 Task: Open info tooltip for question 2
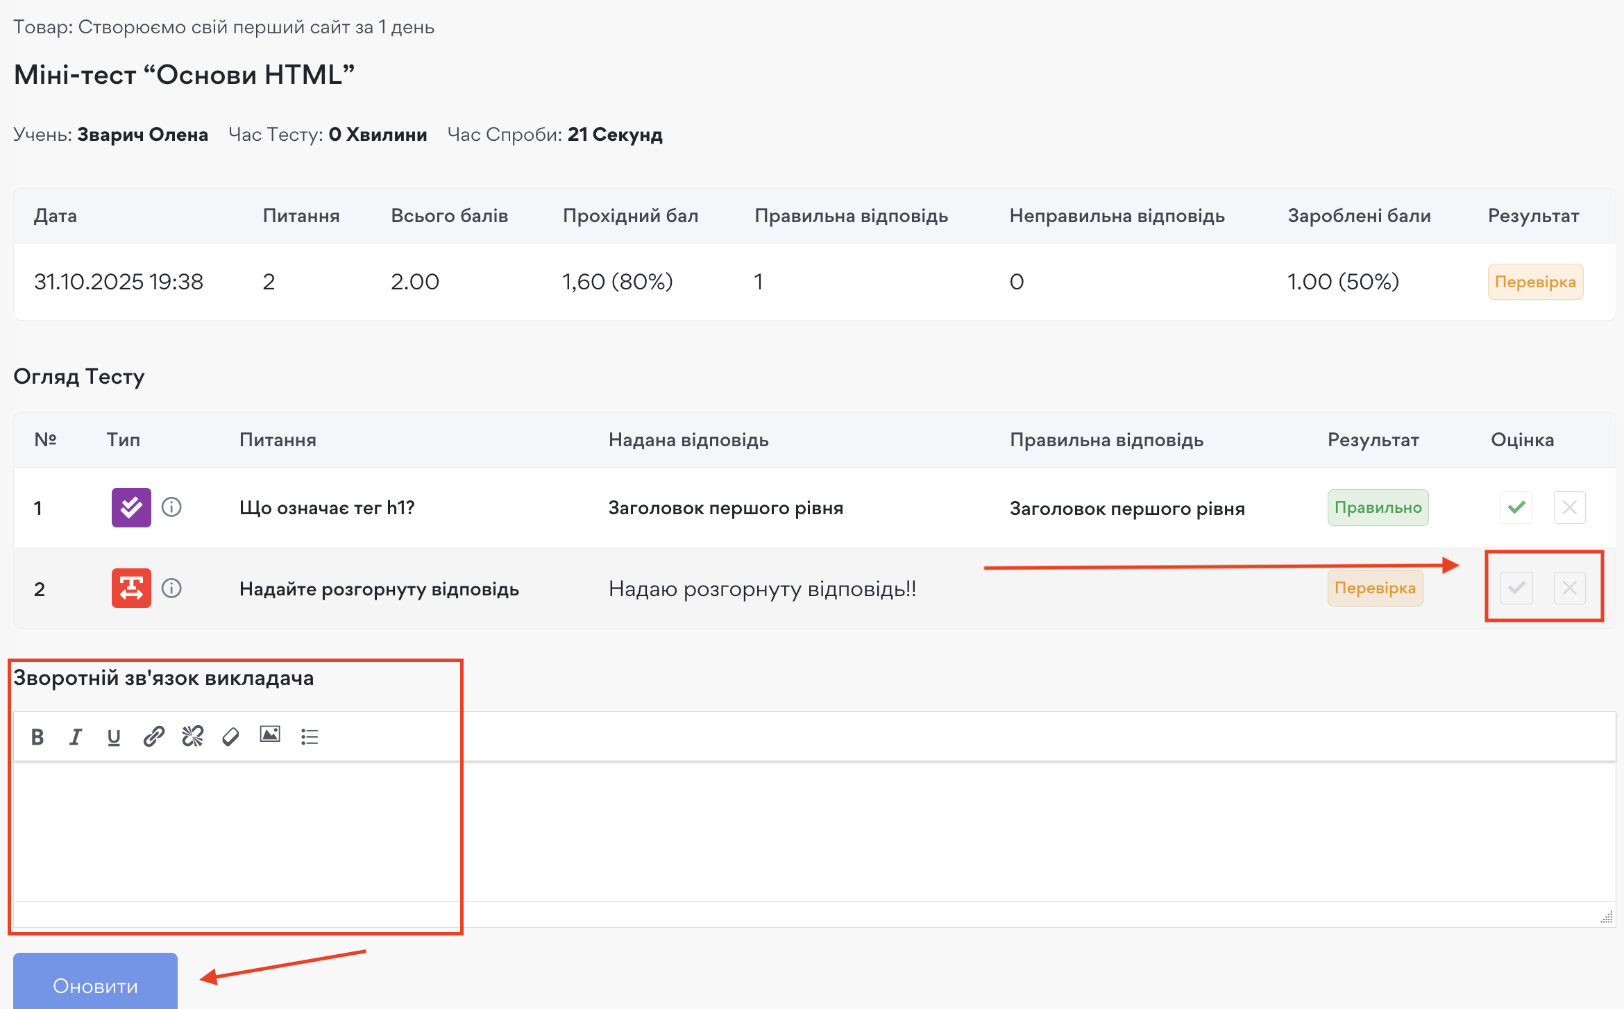point(171,588)
